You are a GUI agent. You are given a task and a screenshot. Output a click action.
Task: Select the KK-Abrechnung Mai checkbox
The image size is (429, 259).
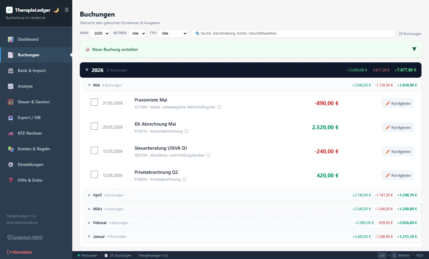click(94, 126)
